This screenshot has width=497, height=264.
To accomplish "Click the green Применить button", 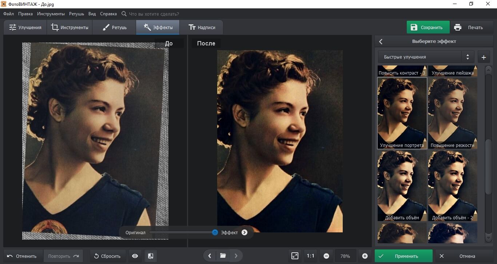I will (x=403, y=256).
